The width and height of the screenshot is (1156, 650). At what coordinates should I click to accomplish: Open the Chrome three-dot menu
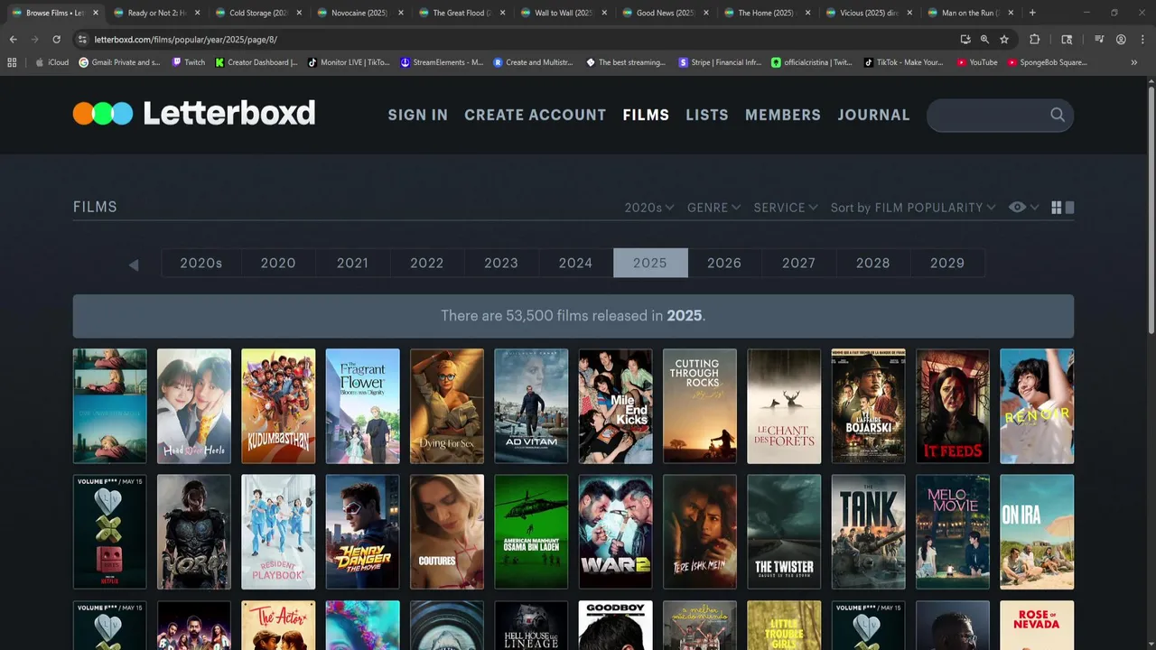pos(1141,40)
